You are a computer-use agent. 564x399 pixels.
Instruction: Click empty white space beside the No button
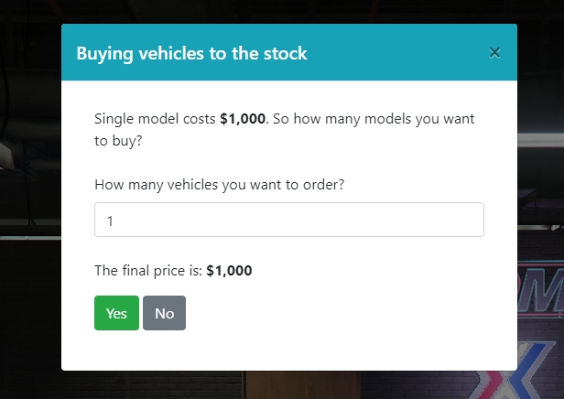coord(348,313)
